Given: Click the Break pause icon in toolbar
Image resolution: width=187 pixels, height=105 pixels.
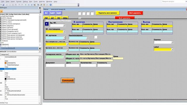Looking at the screenshot, I should pos(29,5).
